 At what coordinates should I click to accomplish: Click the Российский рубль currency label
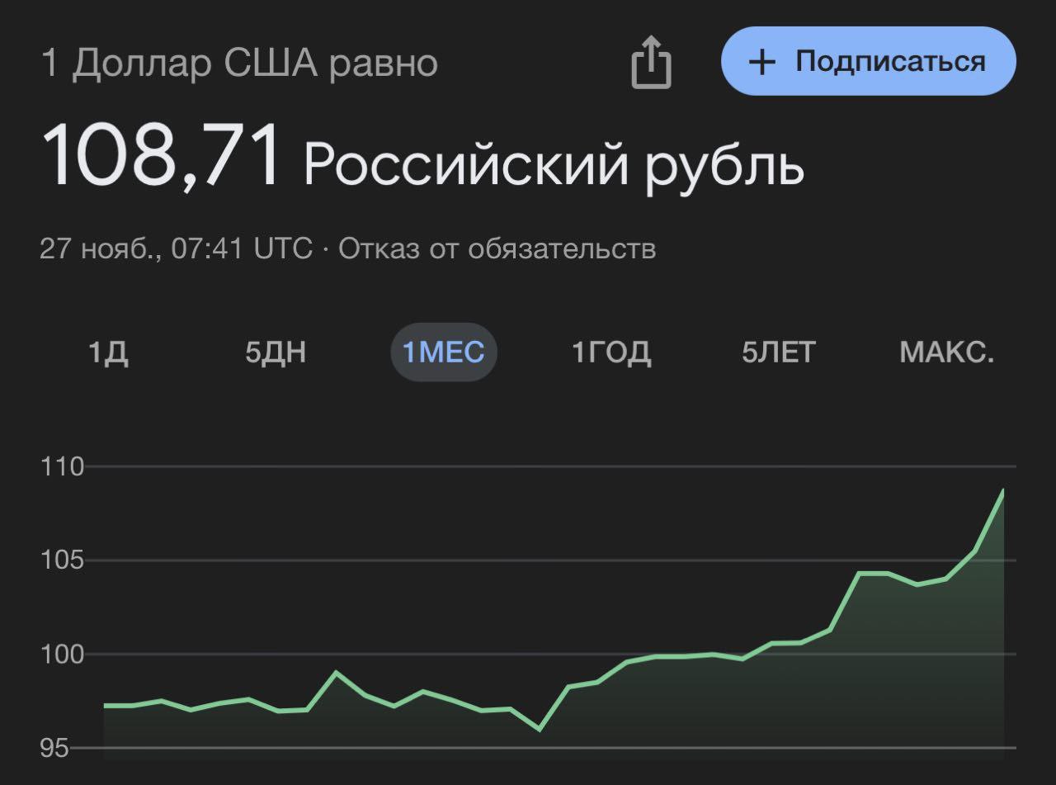554,163
